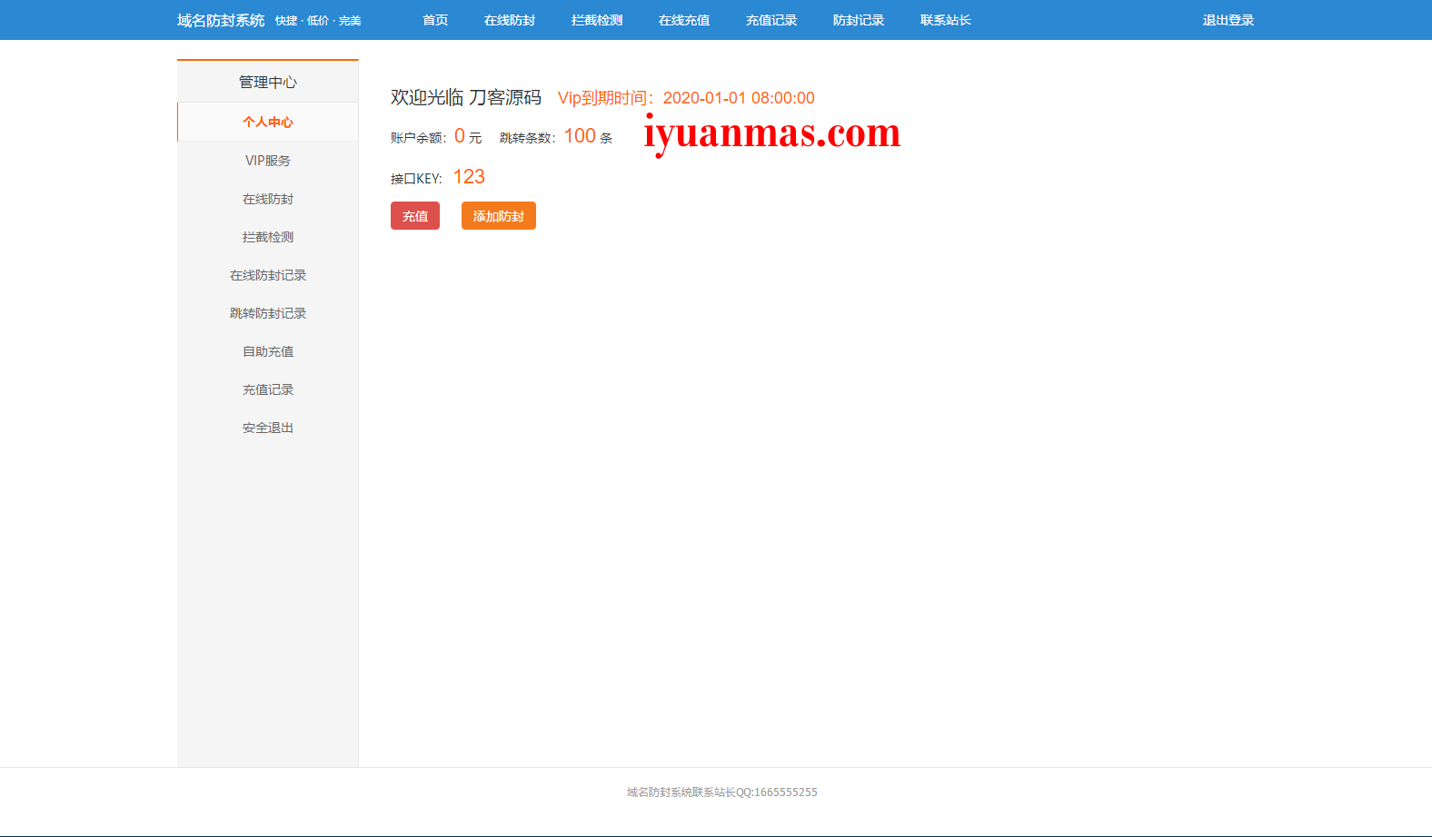
Task: Click the Vip到期时间 2020-01-01 text
Action: point(686,98)
